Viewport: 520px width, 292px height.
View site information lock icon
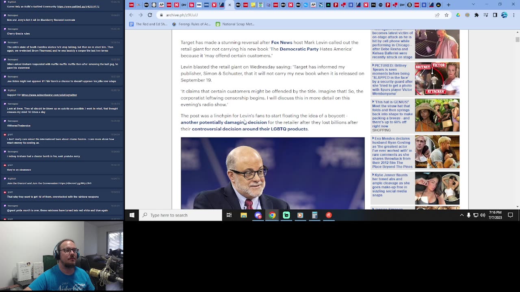tap(161, 15)
